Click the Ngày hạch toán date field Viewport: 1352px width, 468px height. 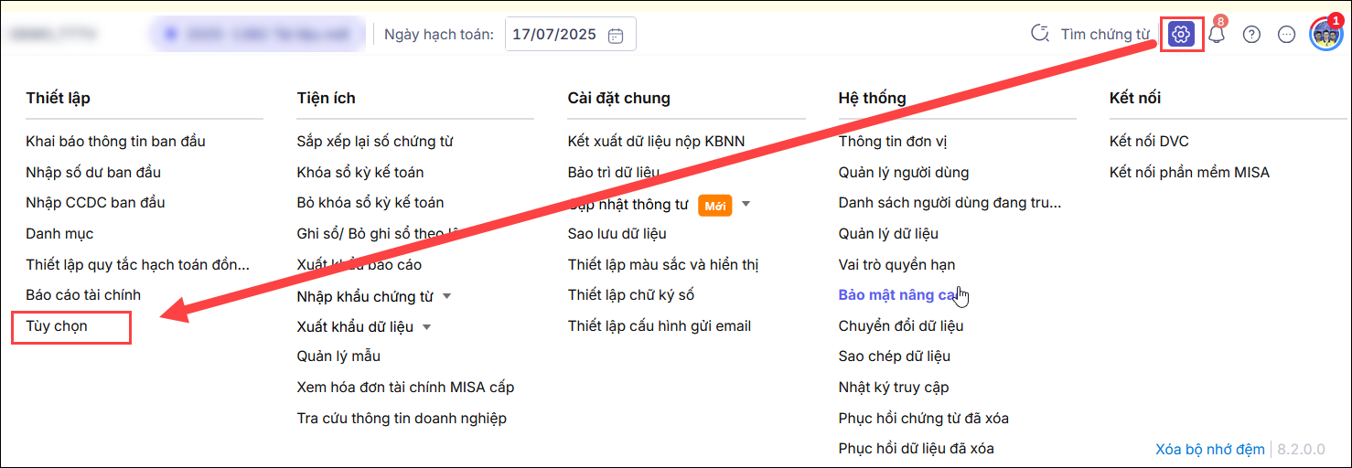pos(570,35)
